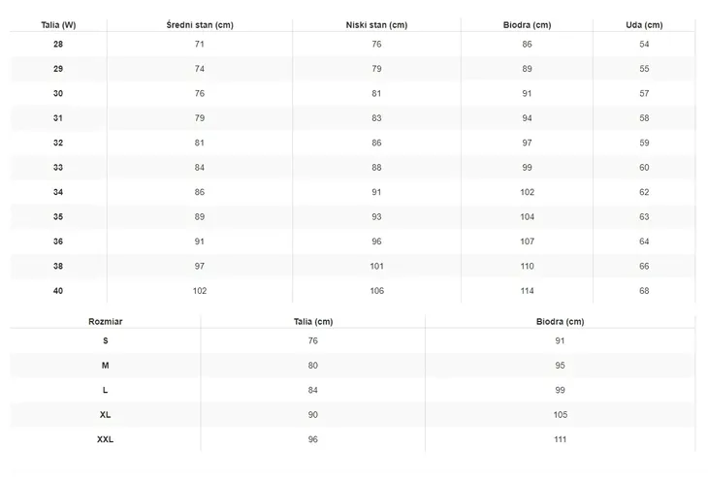Click the Talia (W) column header
This screenshot has width=708, height=482.
click(x=58, y=25)
